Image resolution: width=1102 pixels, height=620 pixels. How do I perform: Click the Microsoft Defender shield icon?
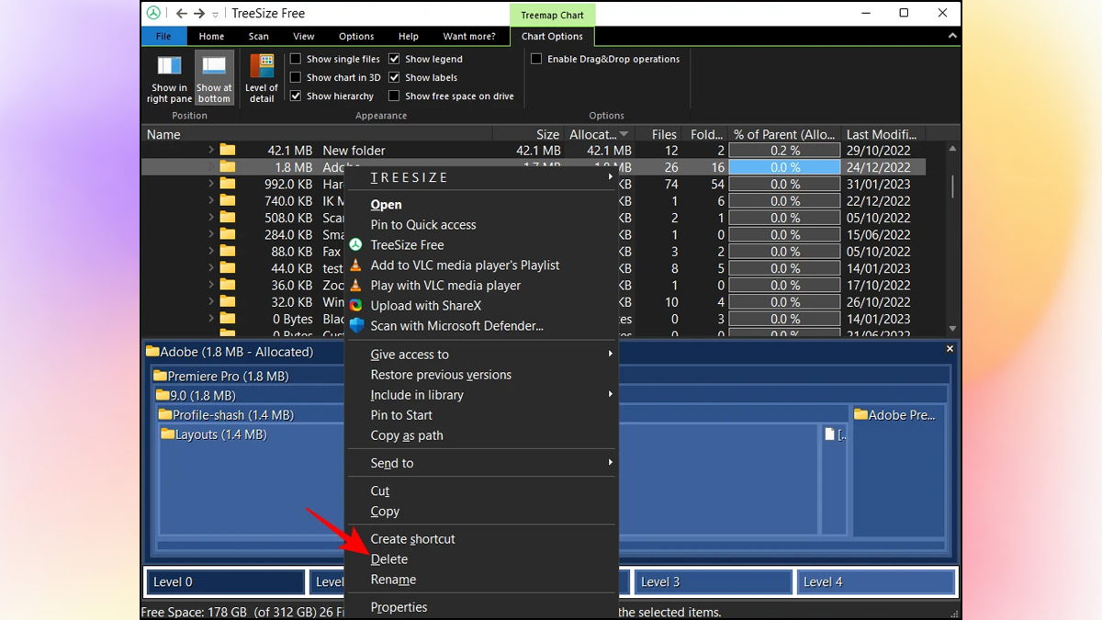pos(356,326)
